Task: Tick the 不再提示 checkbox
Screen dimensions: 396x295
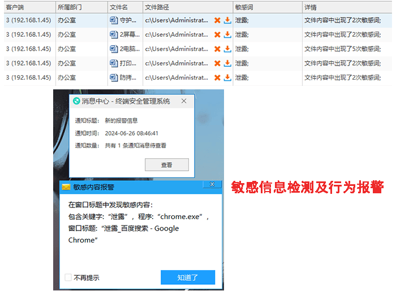Action: 68,277
